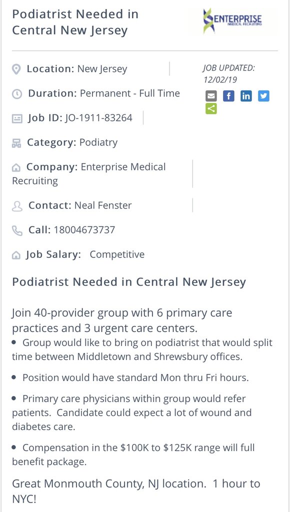The height and width of the screenshot is (512, 290).
Task: Call phone number 18004673737
Action: pos(84,230)
